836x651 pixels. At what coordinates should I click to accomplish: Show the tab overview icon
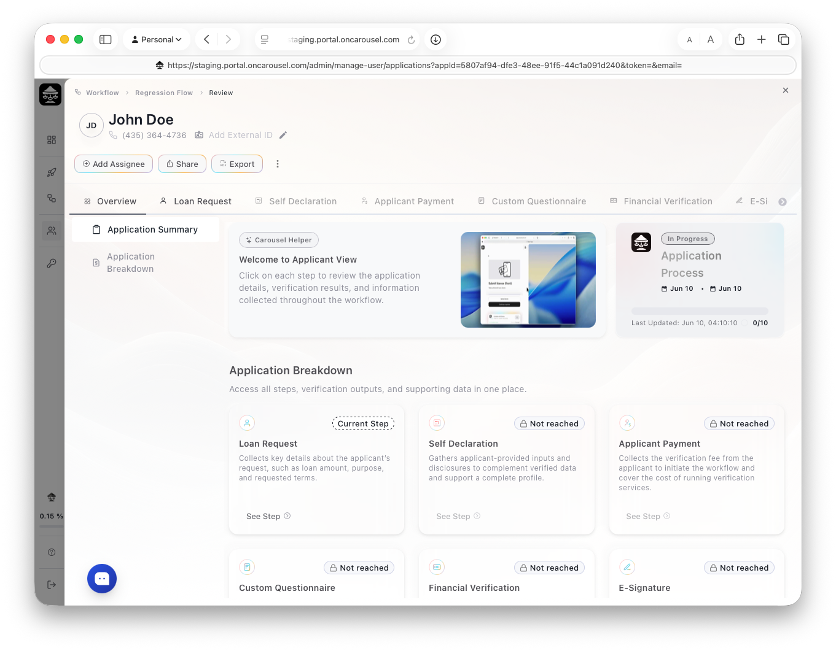(783, 39)
